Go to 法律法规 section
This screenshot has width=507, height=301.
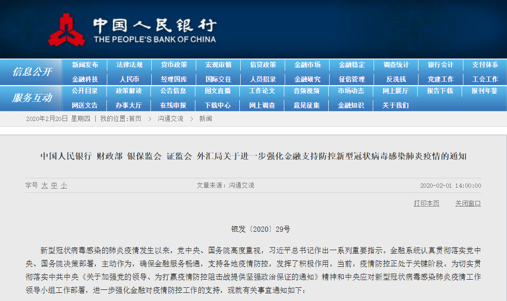[129, 65]
